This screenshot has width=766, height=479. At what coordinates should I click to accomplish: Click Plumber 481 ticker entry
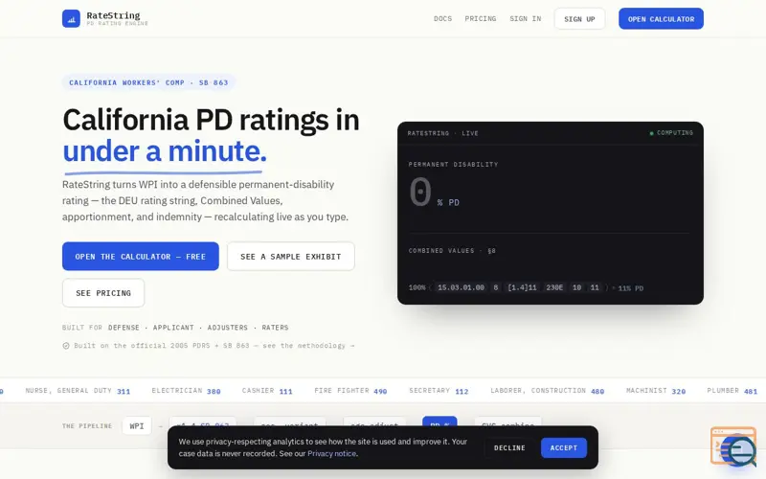tap(732, 391)
